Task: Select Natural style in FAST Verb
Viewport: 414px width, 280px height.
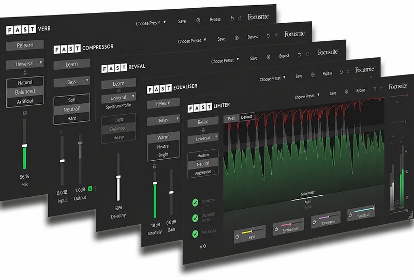Action: (25, 82)
